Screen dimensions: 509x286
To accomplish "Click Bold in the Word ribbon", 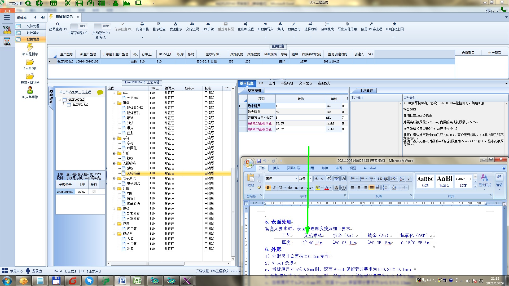I will pos(268,188).
